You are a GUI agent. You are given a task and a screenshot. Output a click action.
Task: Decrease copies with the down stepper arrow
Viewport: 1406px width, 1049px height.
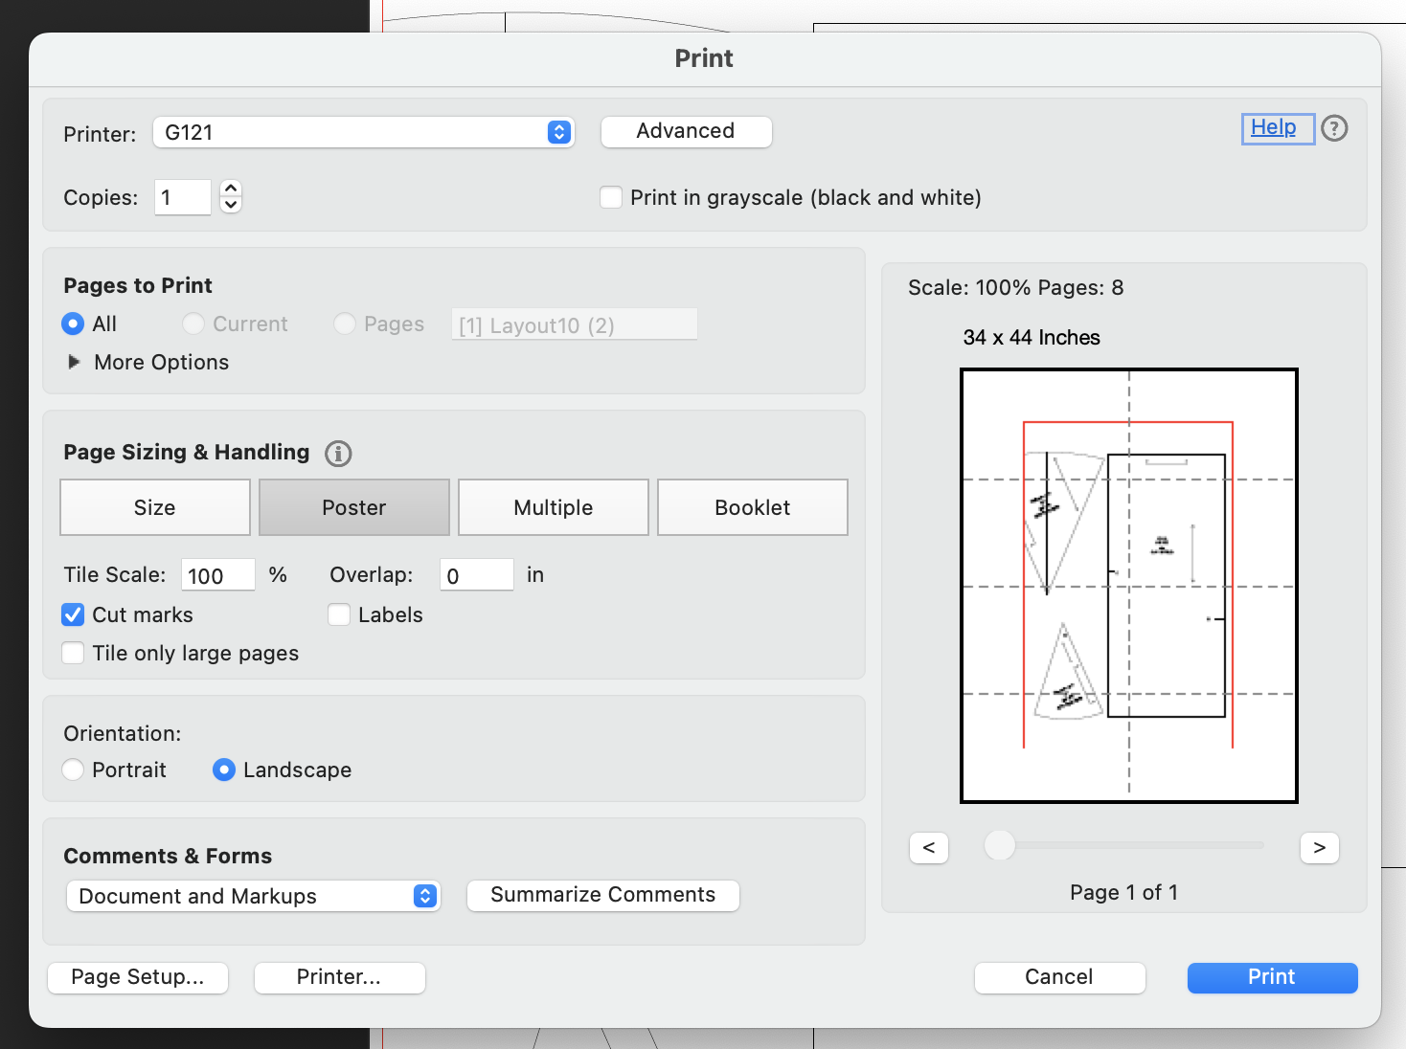230,205
